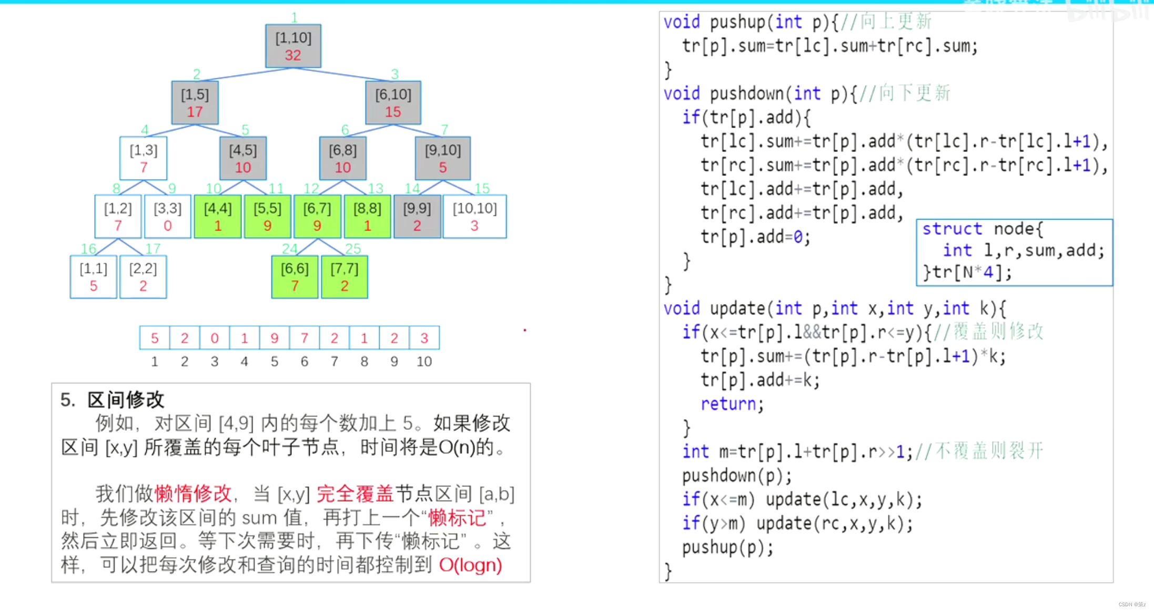
Task: Click array index label 8 below the cells
Action: click(x=364, y=361)
